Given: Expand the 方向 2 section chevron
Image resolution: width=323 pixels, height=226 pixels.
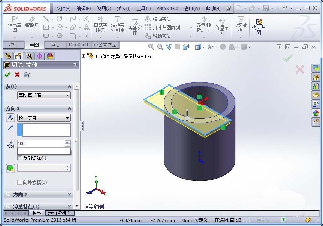Looking at the screenshot, I should click(x=70, y=195).
